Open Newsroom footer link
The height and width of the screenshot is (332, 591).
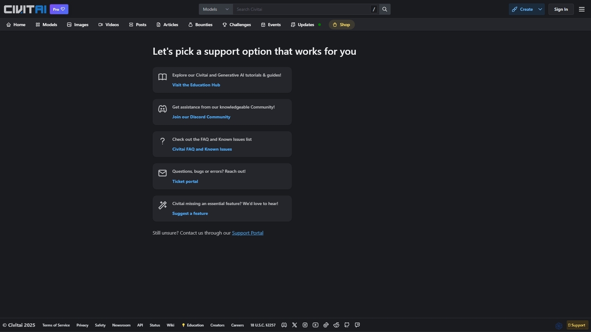121,325
